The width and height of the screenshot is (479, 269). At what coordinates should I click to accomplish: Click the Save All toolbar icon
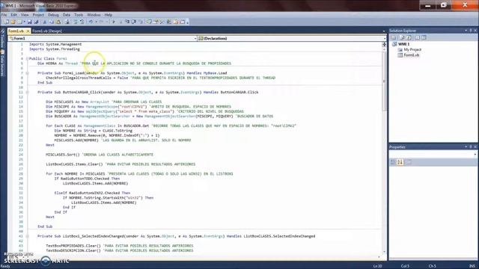click(36, 22)
